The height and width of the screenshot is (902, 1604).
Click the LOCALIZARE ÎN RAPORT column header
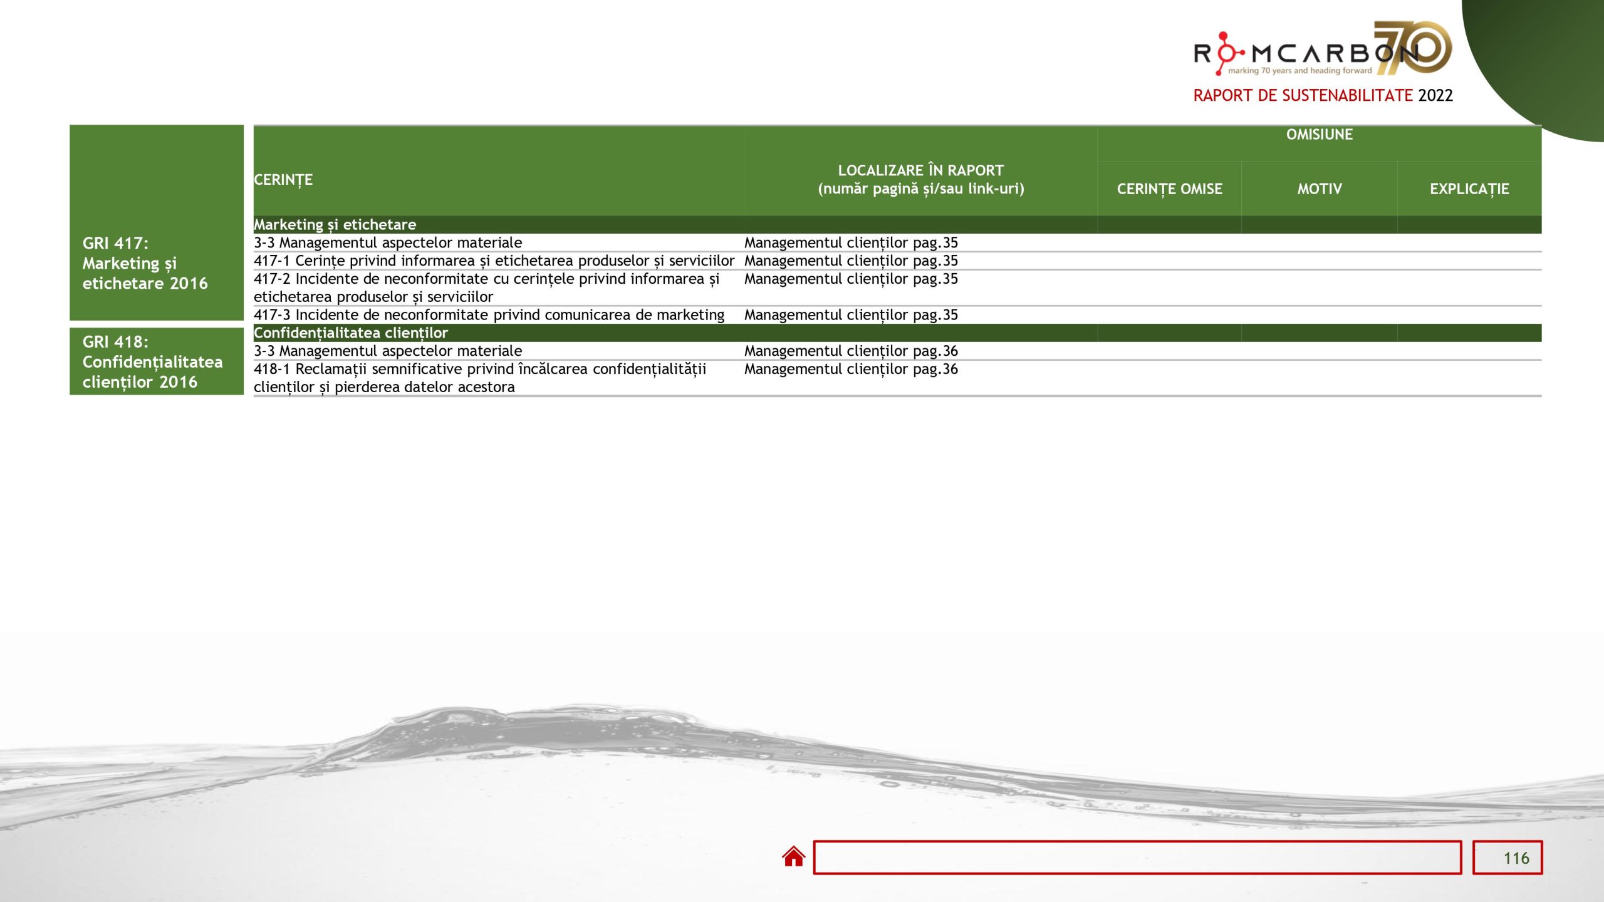click(920, 179)
